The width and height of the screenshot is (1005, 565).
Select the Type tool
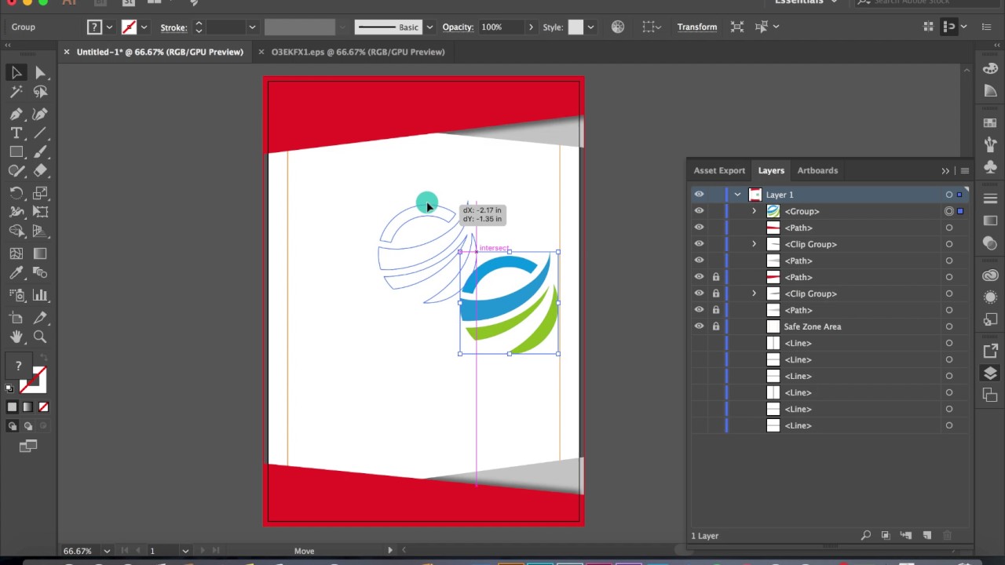click(16, 133)
